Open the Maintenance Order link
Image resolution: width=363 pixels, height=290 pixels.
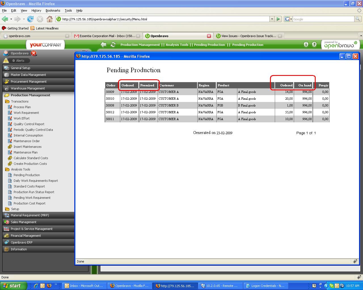(x=27, y=141)
